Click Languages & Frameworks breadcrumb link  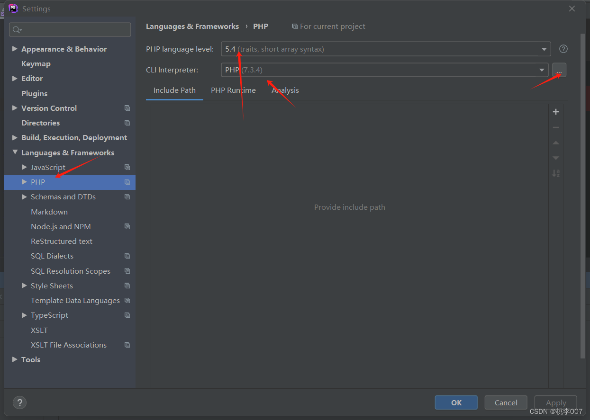(192, 27)
